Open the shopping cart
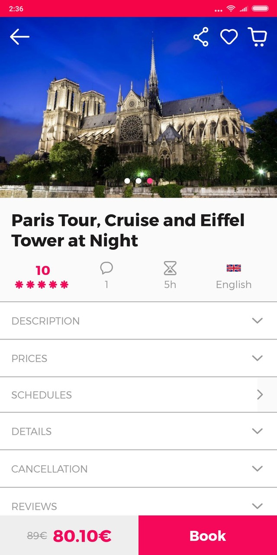The height and width of the screenshot is (555, 277). pos(258,37)
